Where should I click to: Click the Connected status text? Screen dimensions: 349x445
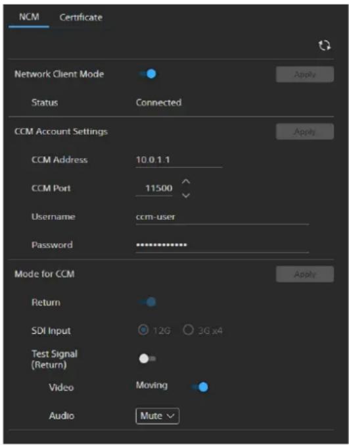coord(158,103)
